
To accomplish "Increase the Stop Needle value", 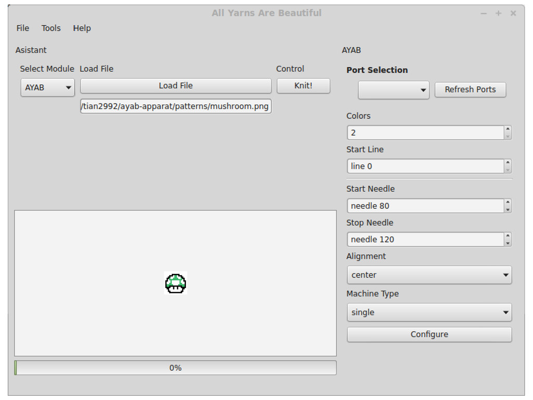I will click(507, 236).
